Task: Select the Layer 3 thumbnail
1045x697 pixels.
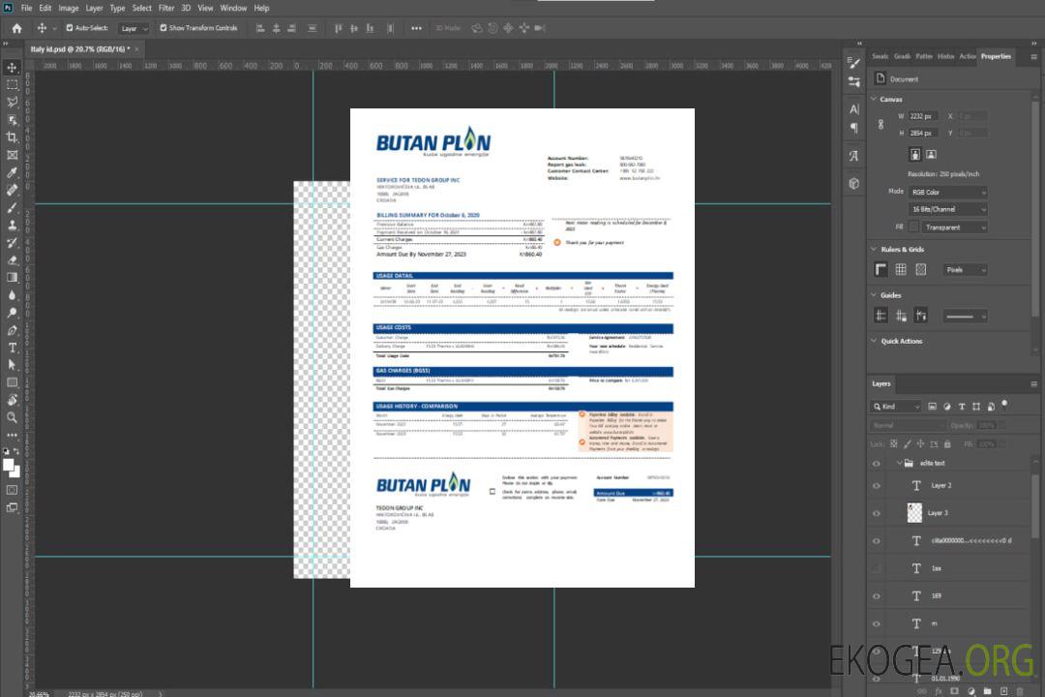Action: click(x=914, y=513)
